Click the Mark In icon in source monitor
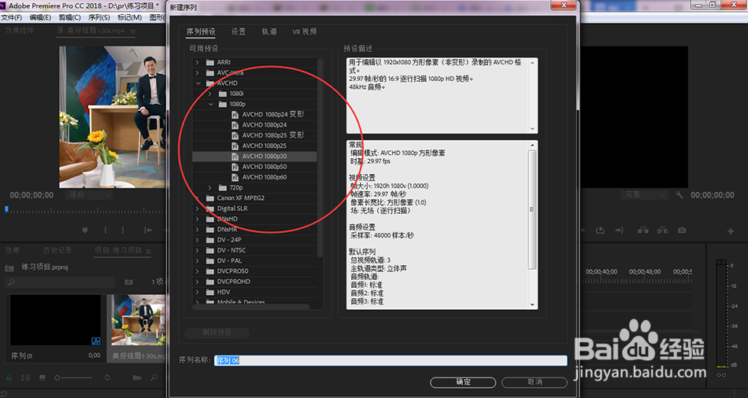The height and width of the screenshot is (398, 748). (106, 230)
